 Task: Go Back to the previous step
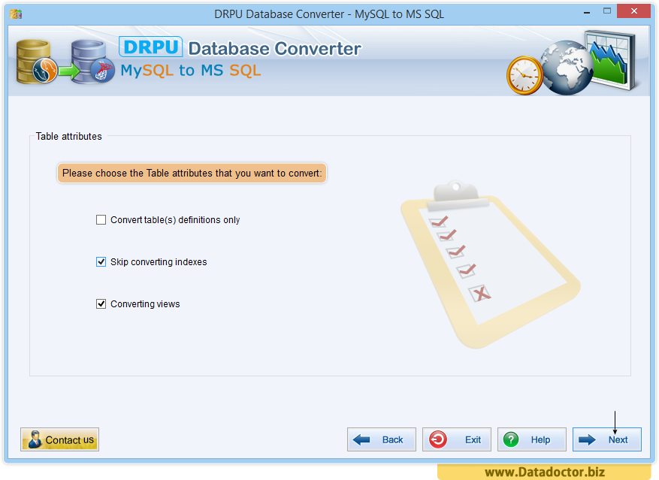tap(382, 439)
